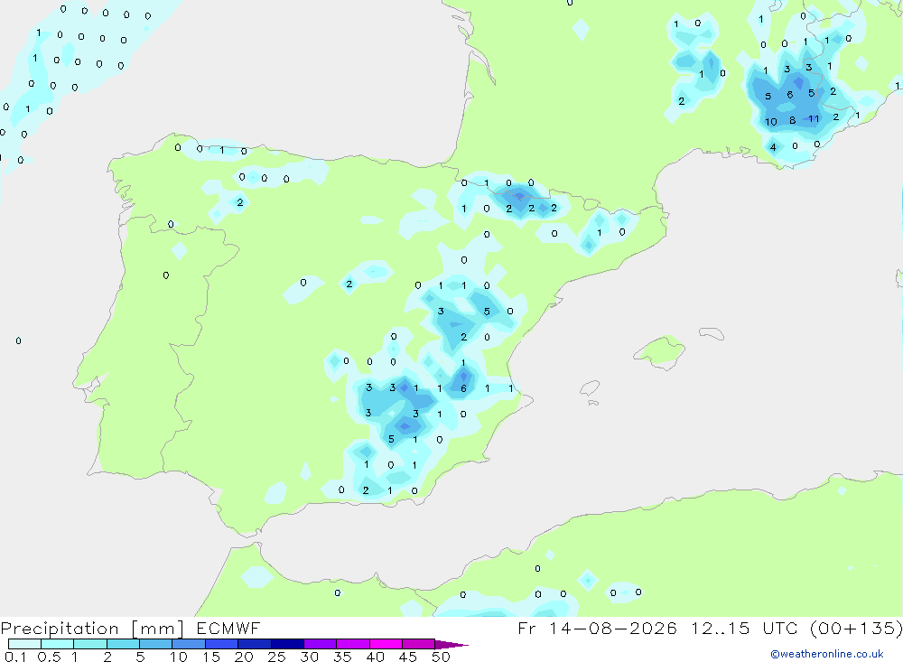Click the 30–35 mm violet legend swatch
The height and width of the screenshot is (662, 903).
pos(321,644)
